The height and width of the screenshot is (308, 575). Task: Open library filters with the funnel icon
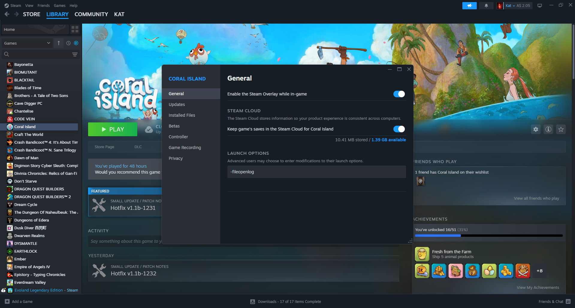pyautogui.click(x=74, y=54)
